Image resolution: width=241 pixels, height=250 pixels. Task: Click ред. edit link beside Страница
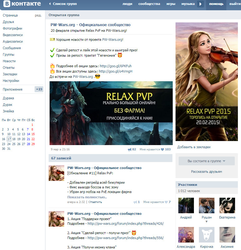pos(38,15)
